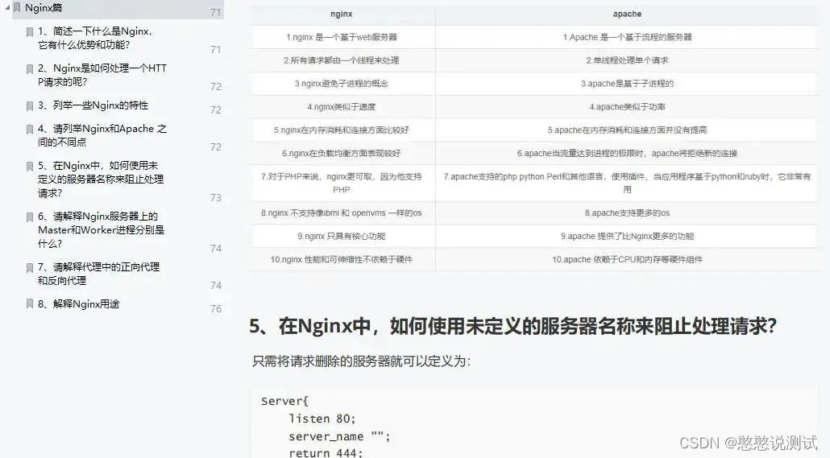Click cell 5.apache在内存消耗和连接方面并没有提高
The width and height of the screenshot is (830, 458).
(x=627, y=130)
